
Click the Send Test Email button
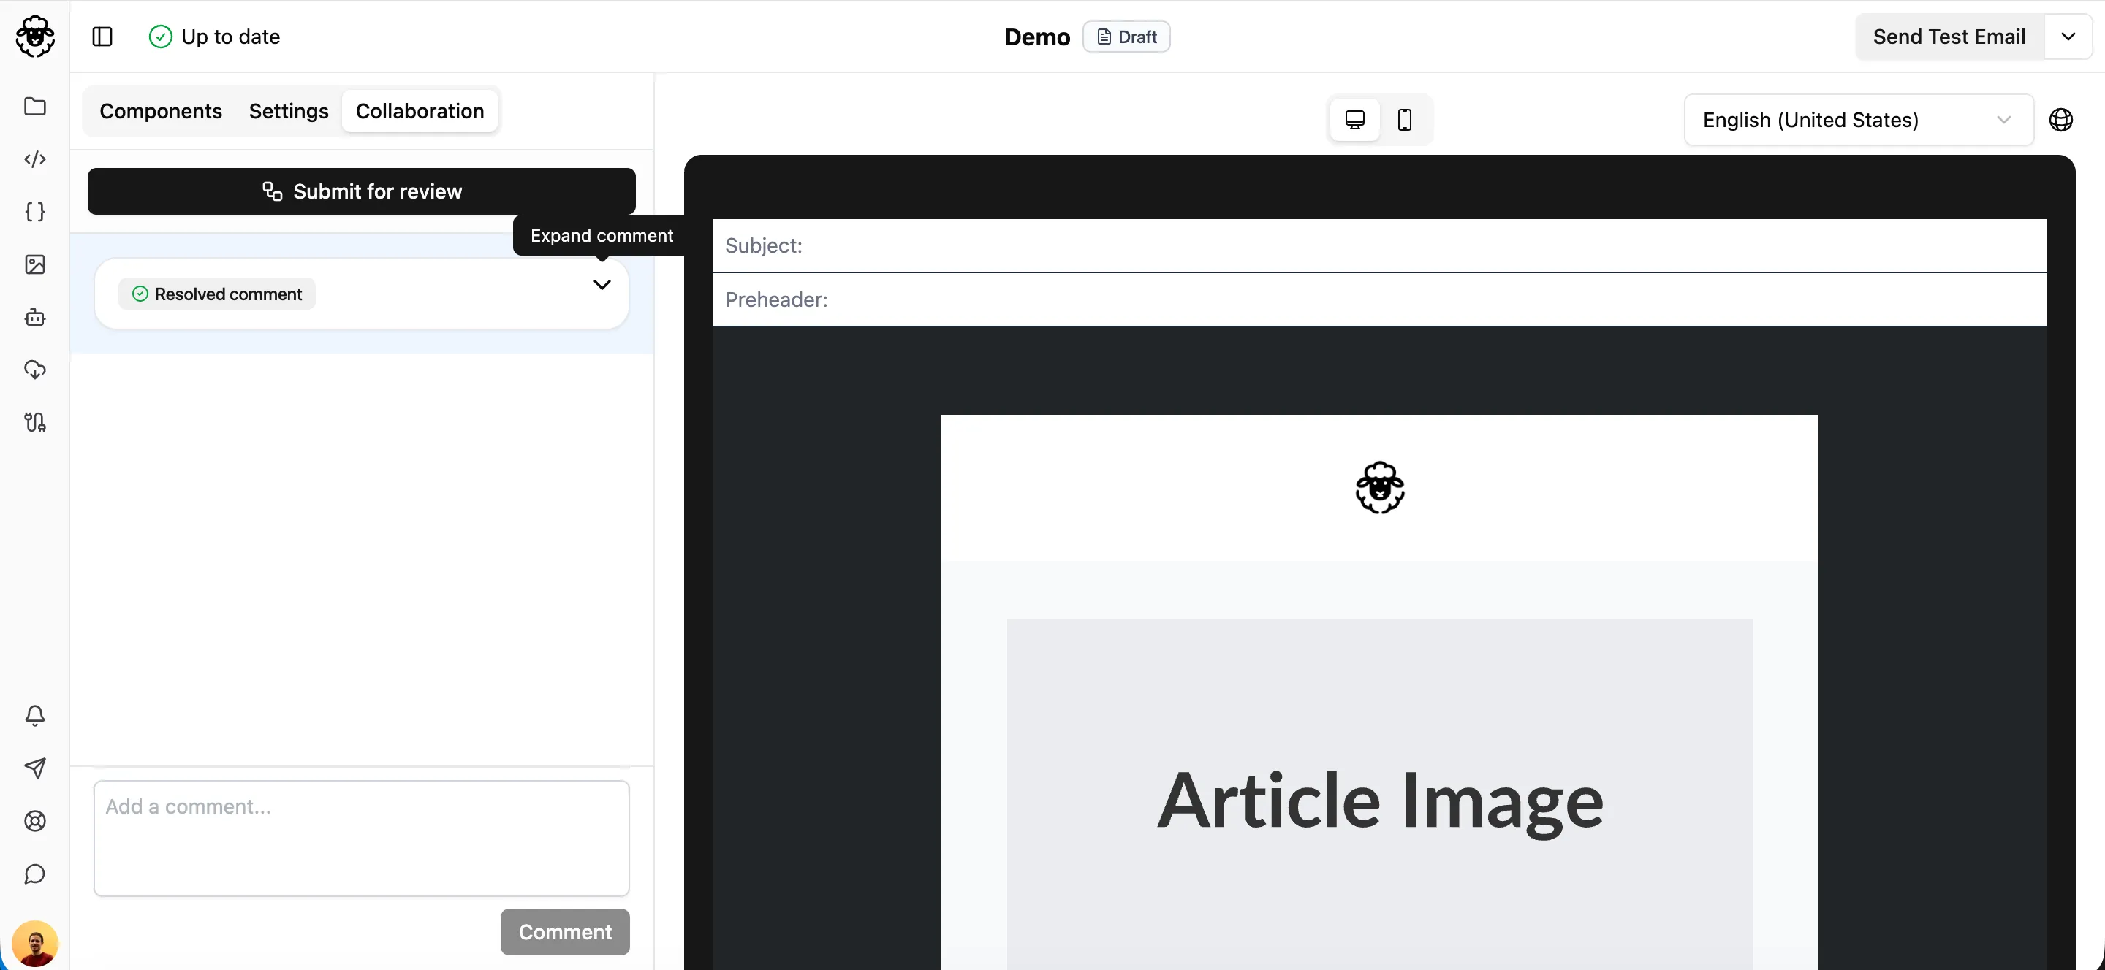[1948, 37]
